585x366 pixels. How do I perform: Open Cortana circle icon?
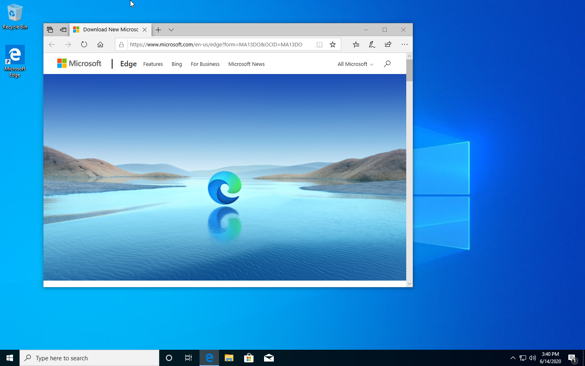pyautogui.click(x=169, y=358)
